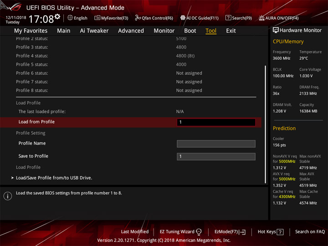Viewport: 328px width, 246px height.
Task: Click the 156 pts cooler score
Action: [279, 145]
